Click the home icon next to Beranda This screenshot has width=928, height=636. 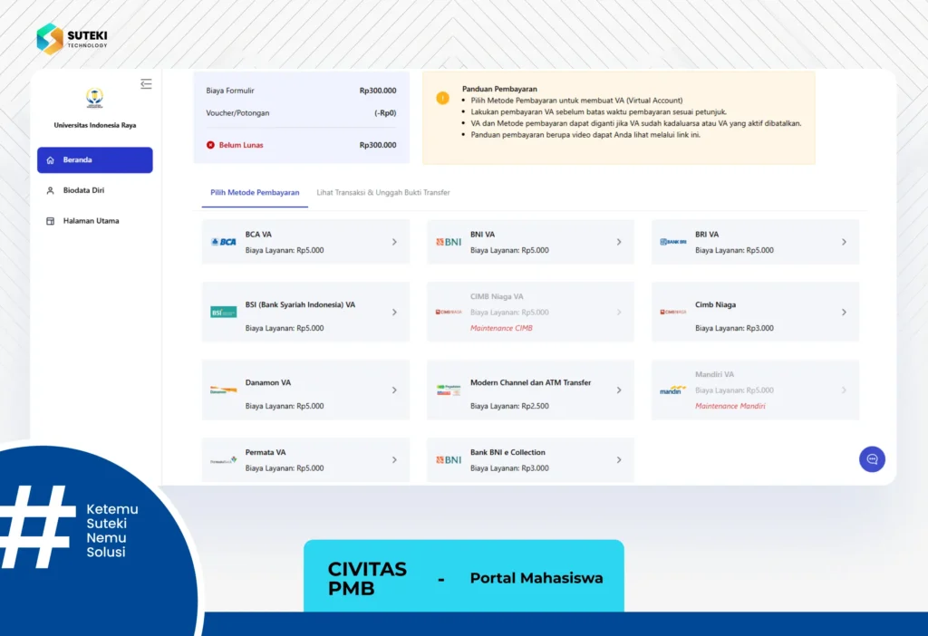[51, 160]
